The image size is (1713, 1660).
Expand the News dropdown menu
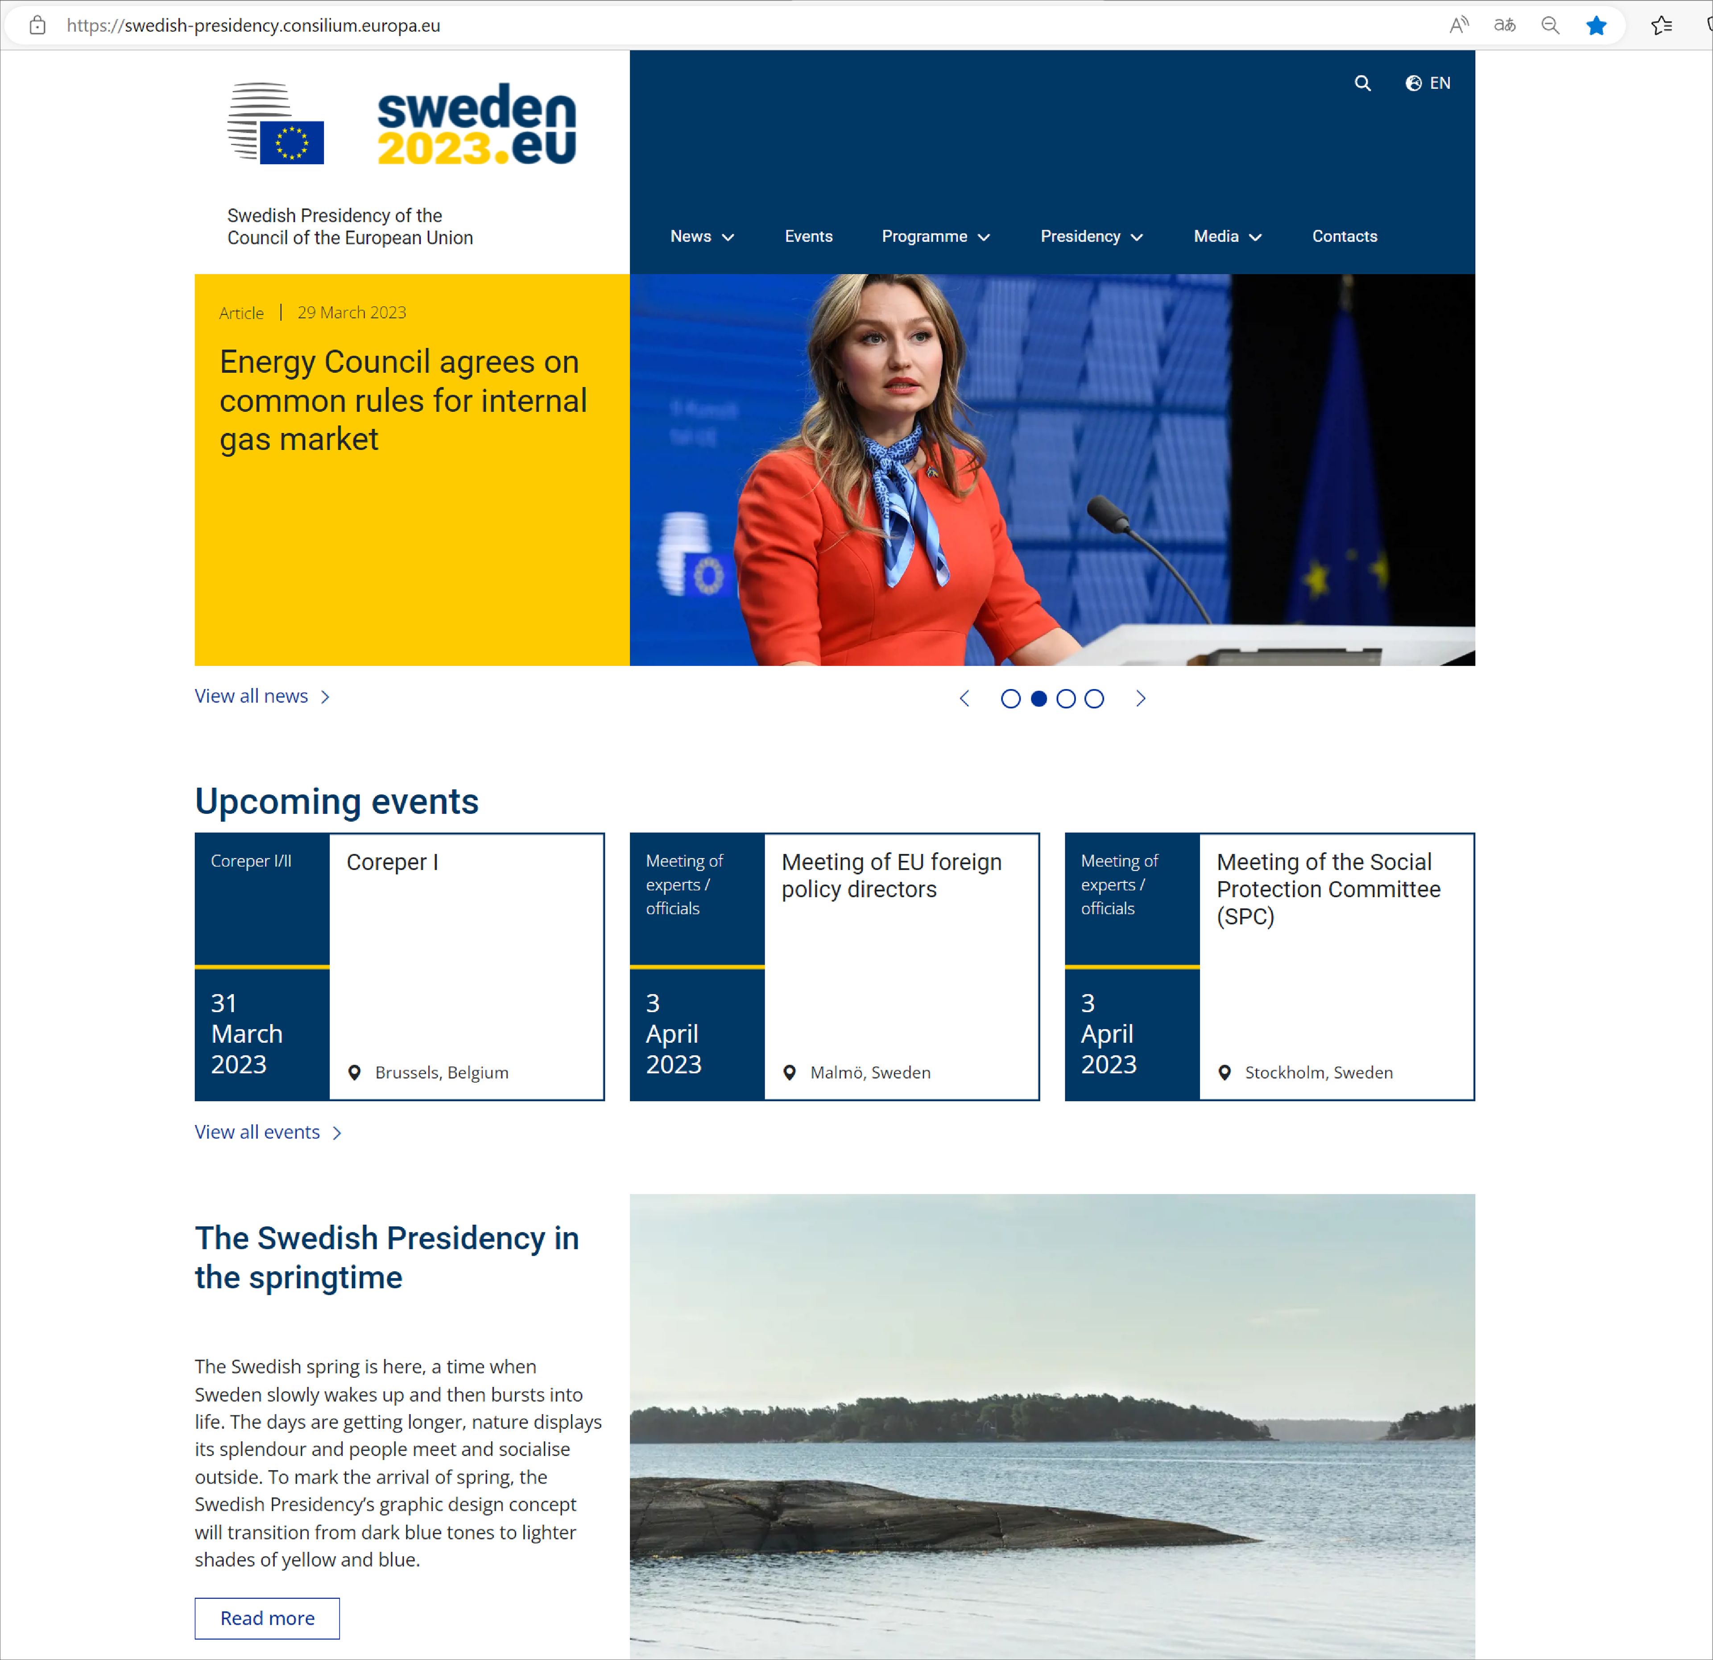(702, 237)
